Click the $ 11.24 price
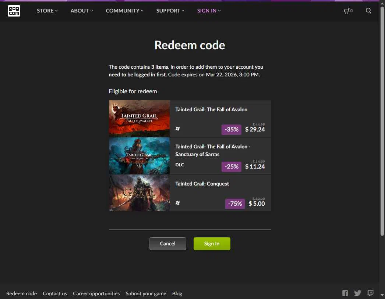Image resolution: width=385 pixels, height=299 pixels. [255, 166]
